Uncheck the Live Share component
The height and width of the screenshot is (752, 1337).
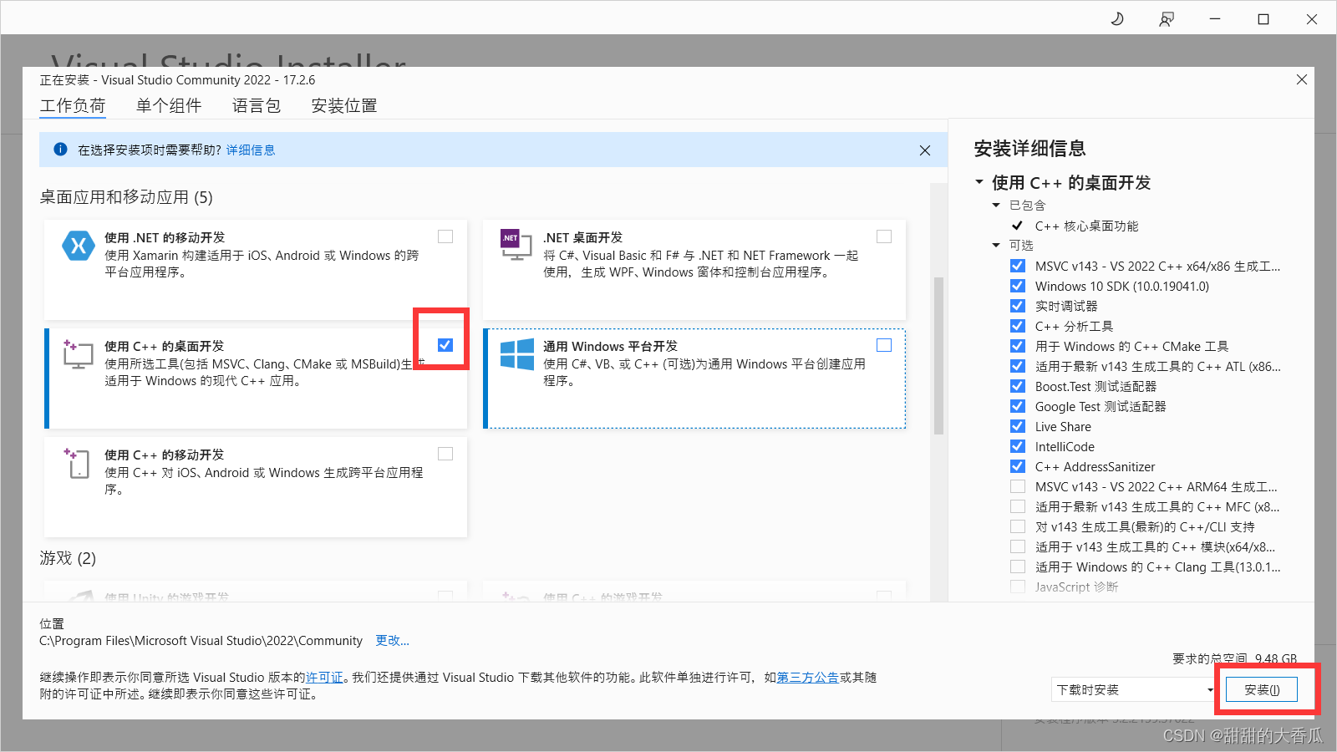point(1018,426)
